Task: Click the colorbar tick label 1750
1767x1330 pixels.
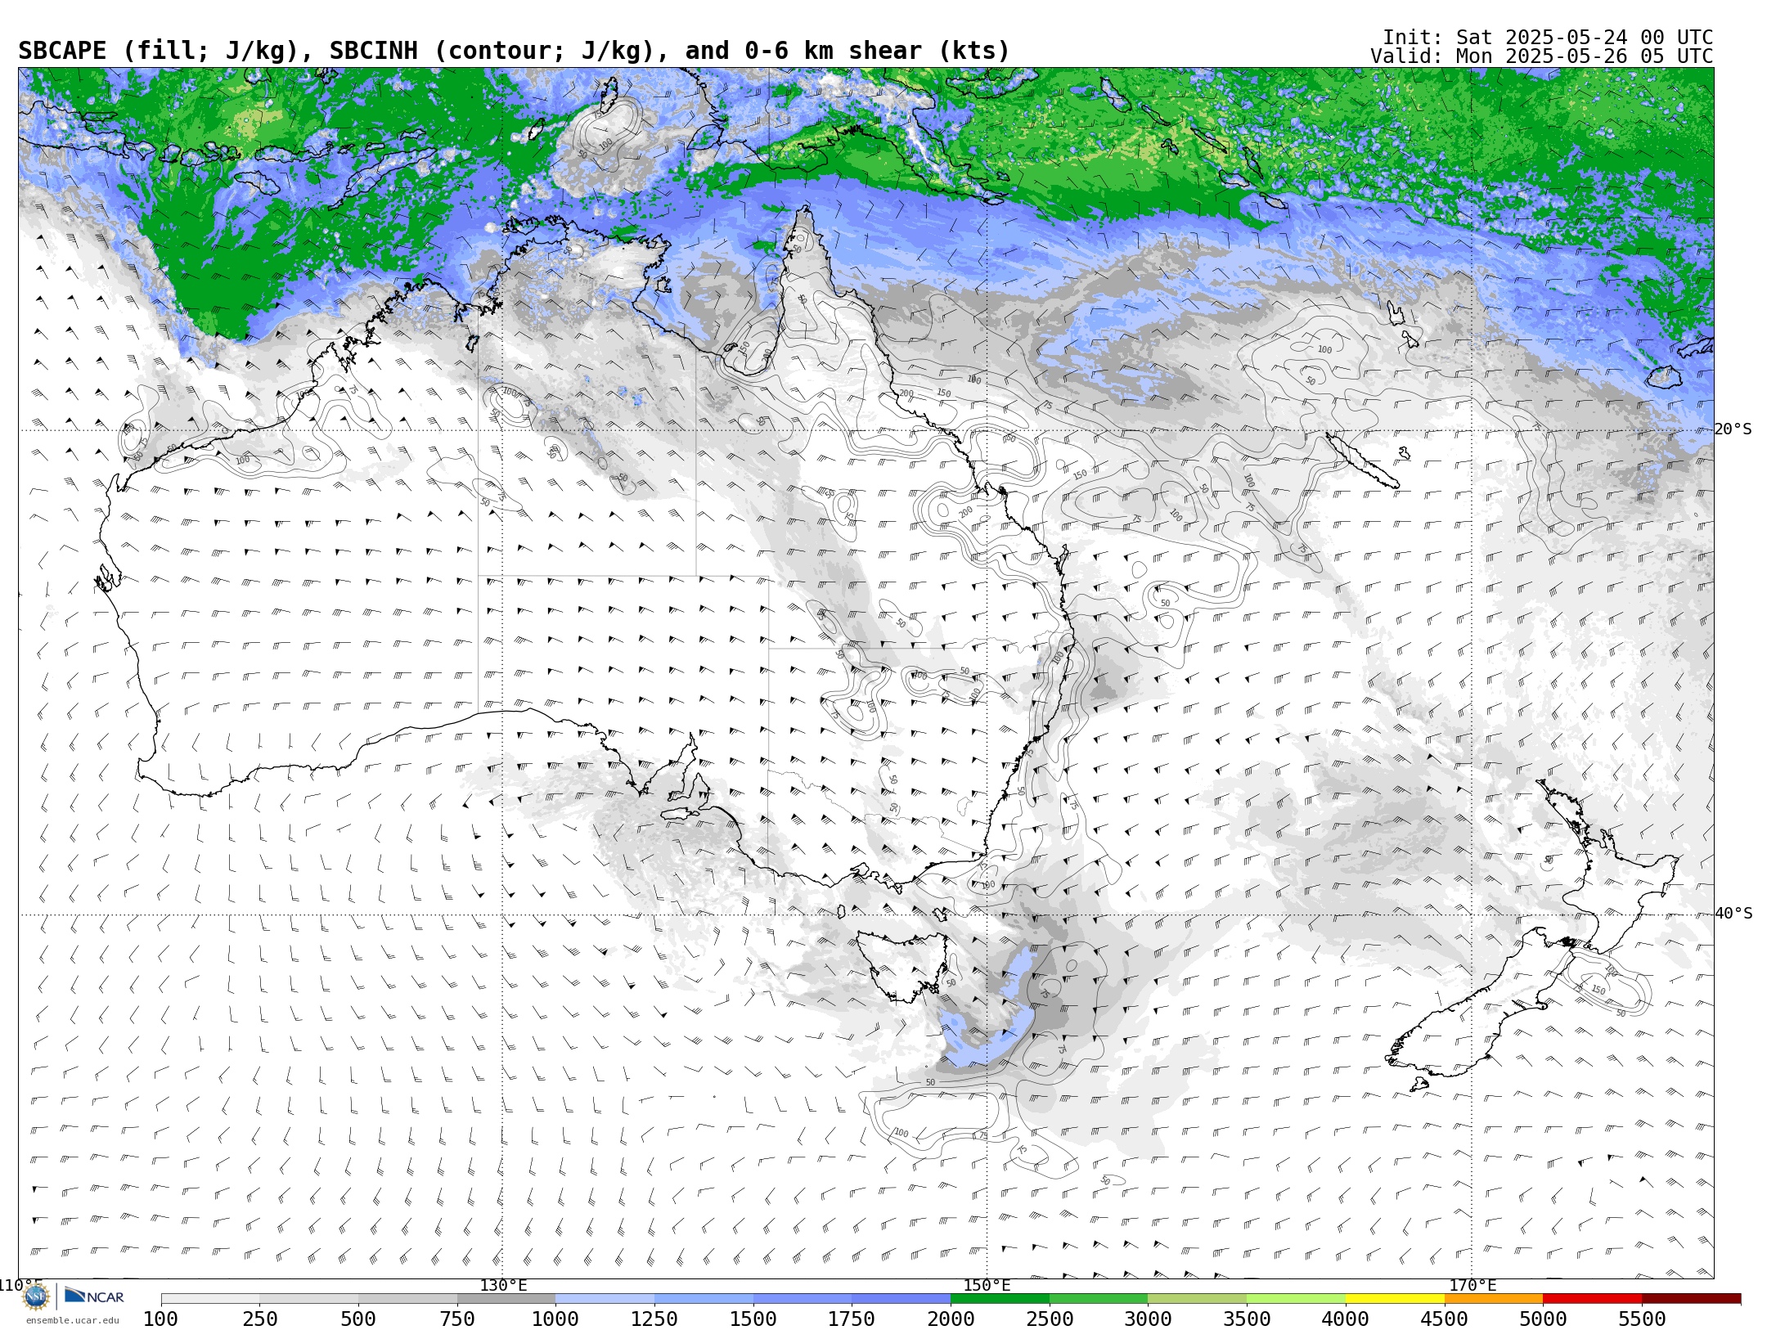Action: pyautogui.click(x=852, y=1319)
